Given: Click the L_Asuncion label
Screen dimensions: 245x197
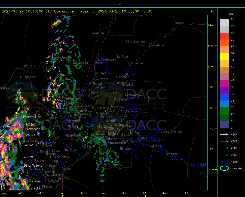Looking at the screenshot, I should tap(136, 63).
